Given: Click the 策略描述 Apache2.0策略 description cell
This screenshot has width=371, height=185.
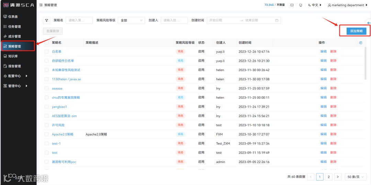Looking at the screenshot, I should point(96,134).
